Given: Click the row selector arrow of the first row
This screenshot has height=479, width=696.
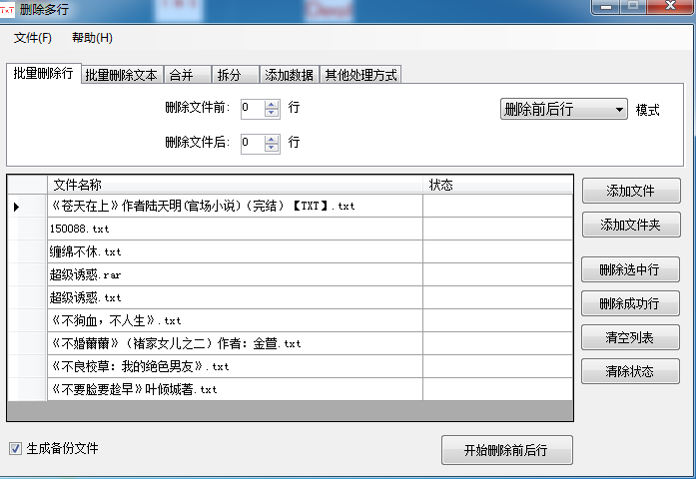Looking at the screenshot, I should pos(16,207).
